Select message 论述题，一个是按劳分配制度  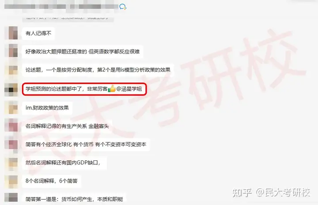point(98,70)
